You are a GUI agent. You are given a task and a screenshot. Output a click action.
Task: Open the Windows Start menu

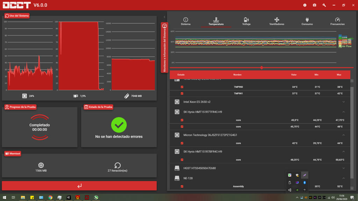point(4,198)
